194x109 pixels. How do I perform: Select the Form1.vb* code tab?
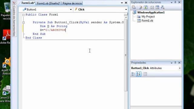[x=28, y=3]
